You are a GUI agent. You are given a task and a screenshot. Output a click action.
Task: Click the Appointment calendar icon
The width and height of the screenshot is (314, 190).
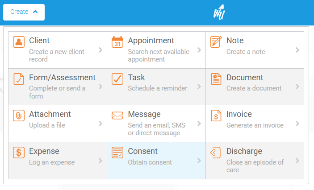(x=117, y=42)
